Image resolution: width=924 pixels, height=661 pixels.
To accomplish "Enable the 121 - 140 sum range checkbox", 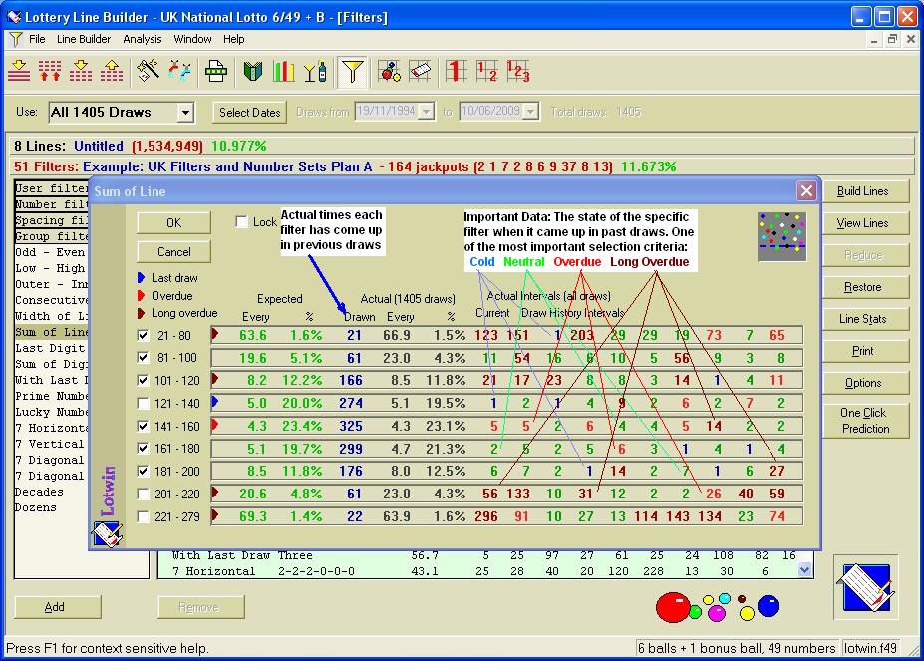I will coord(144,404).
